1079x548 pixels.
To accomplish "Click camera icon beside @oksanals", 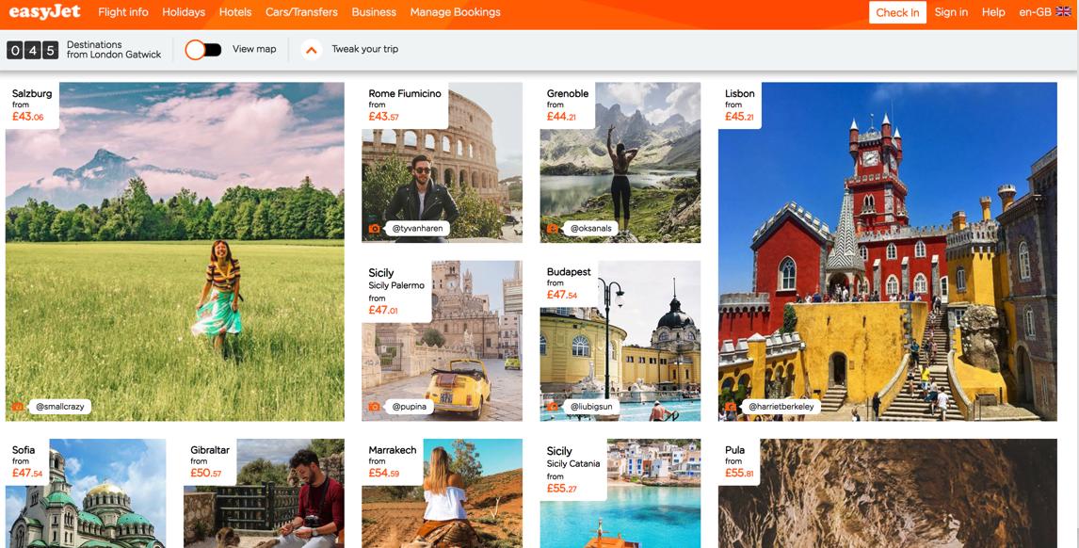I will coord(553,229).
